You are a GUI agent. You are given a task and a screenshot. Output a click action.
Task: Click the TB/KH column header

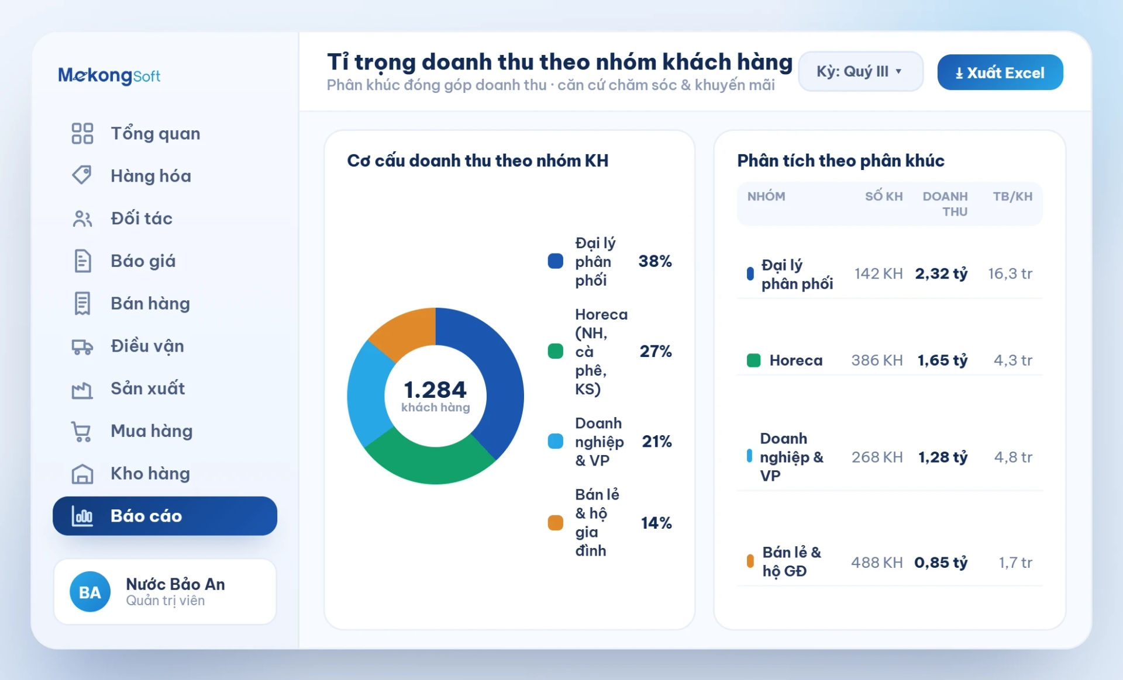(x=1012, y=196)
